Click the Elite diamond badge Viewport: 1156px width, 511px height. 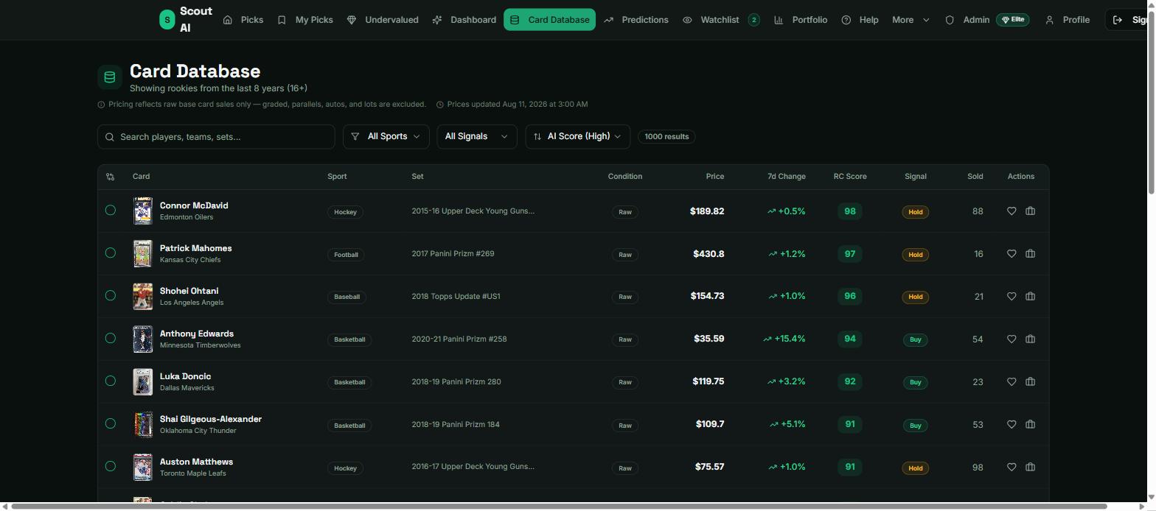click(x=1012, y=20)
